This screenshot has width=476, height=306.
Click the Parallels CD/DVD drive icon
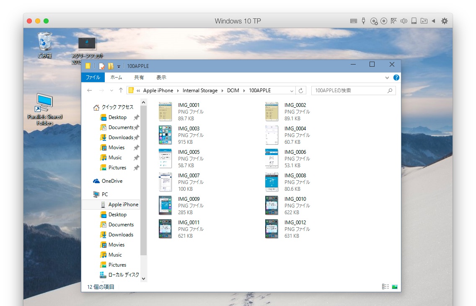(384, 21)
